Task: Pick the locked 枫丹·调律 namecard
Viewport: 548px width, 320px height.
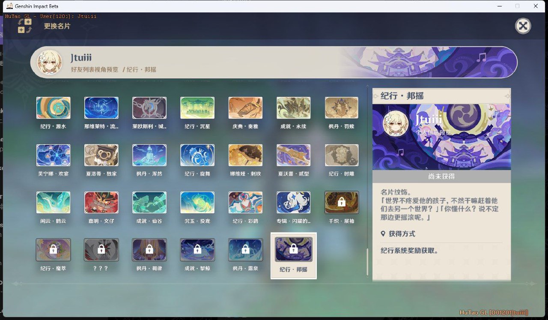Action: pos(149,249)
